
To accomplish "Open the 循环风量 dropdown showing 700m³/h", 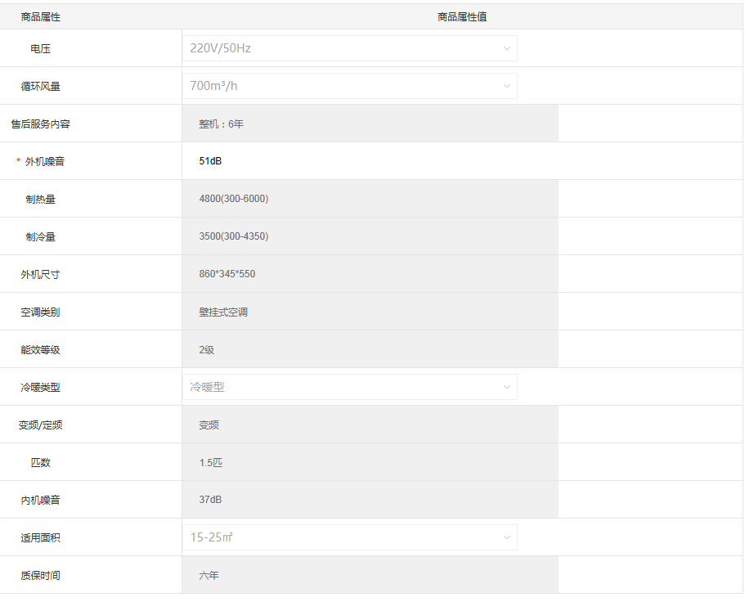I will coord(349,86).
